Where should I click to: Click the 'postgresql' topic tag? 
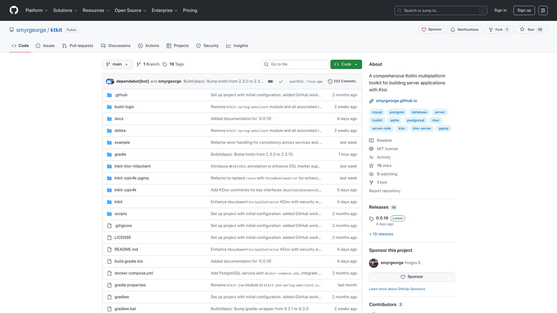[x=415, y=120]
